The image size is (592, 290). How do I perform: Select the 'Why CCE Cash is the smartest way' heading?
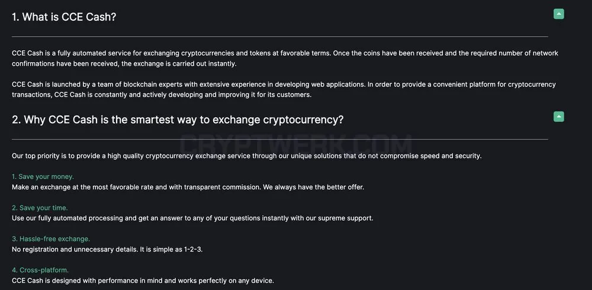[178, 120]
